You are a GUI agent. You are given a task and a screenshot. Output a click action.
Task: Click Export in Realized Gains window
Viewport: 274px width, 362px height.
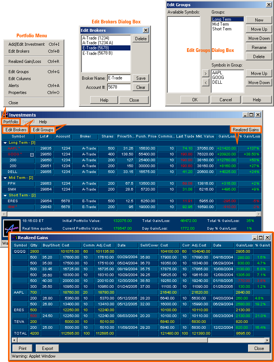click(x=47, y=348)
